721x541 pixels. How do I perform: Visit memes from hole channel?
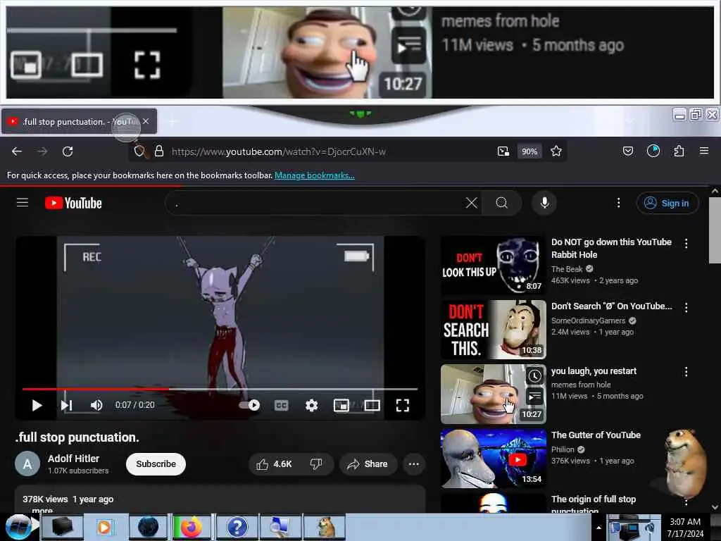click(x=581, y=385)
